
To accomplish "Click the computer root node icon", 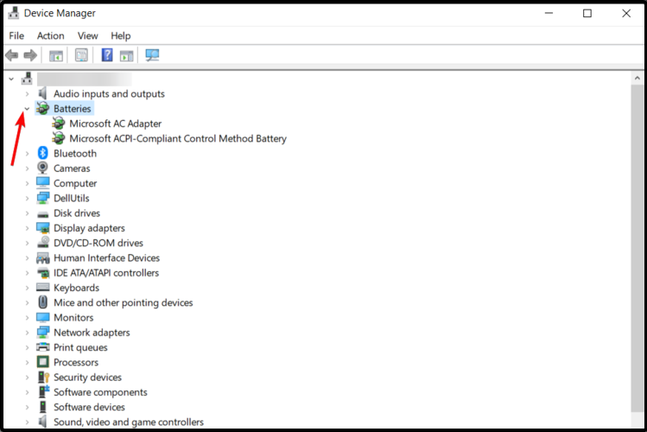I will tap(27, 79).
